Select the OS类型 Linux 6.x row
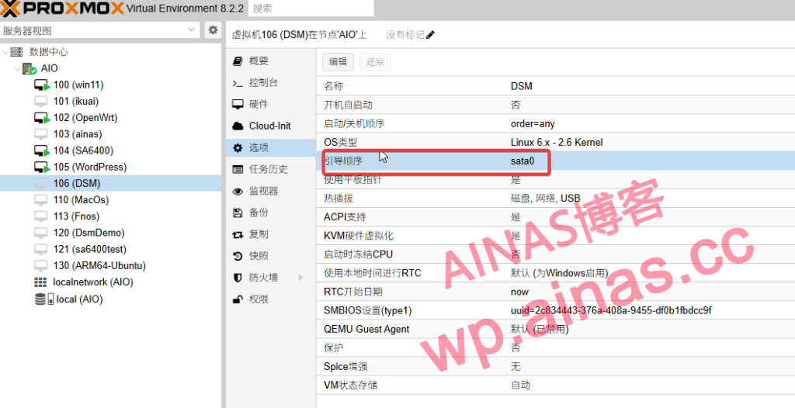 [x=555, y=143]
